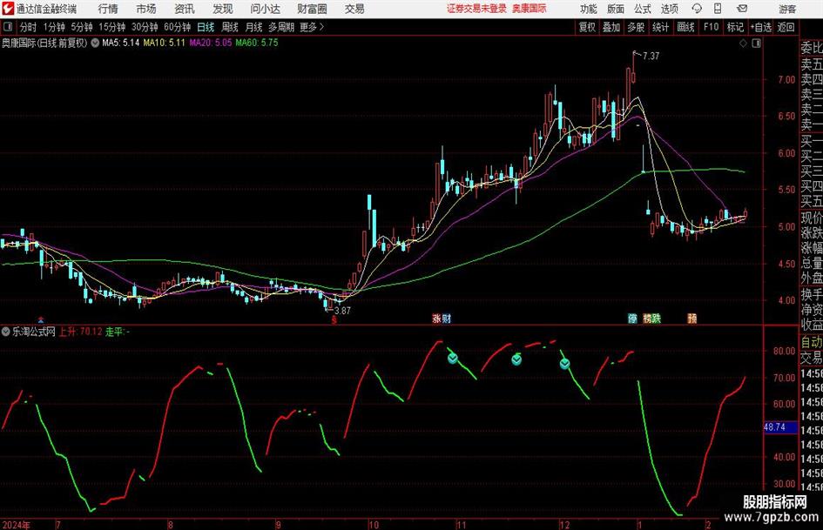This screenshot has width=823, height=530.
Task: Switch to 分时 period
Action: (x=29, y=27)
